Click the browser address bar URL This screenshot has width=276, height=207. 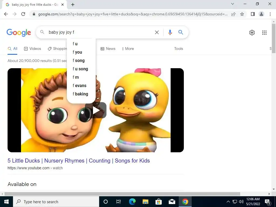(133, 14)
